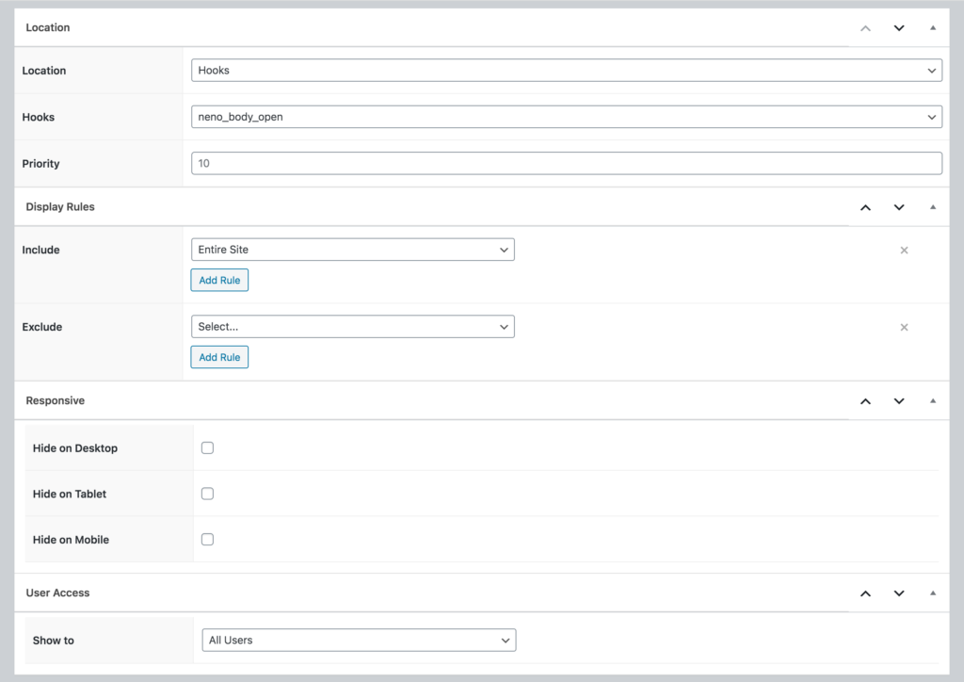Click the Hide on Desktop label
The height and width of the screenshot is (682, 964).
click(75, 448)
